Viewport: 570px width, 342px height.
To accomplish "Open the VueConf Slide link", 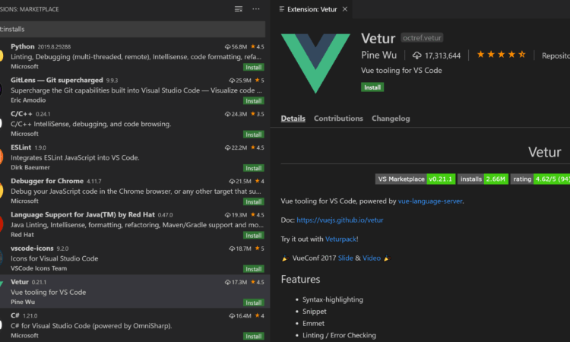I will [x=345, y=258].
